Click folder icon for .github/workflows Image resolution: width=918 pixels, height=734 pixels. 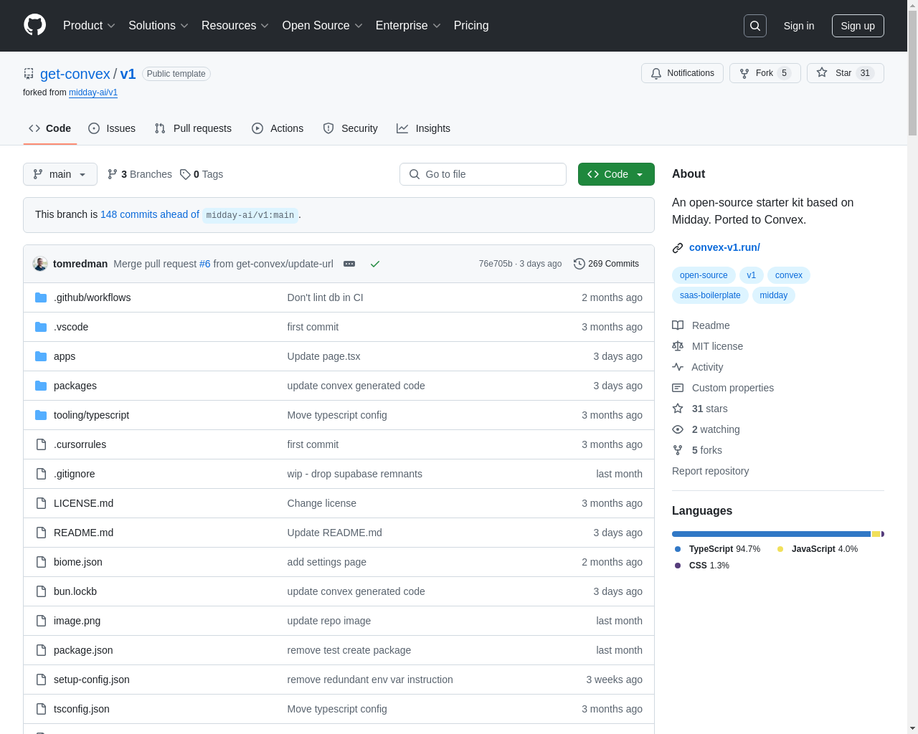(41, 297)
